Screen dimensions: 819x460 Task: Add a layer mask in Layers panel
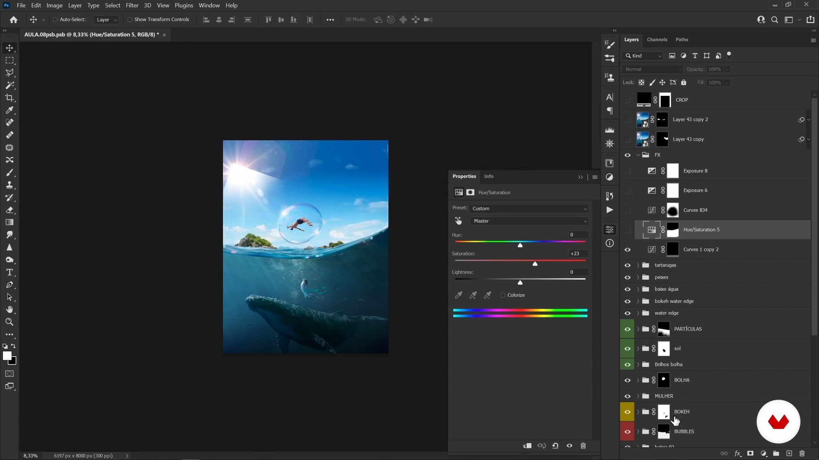point(750,454)
